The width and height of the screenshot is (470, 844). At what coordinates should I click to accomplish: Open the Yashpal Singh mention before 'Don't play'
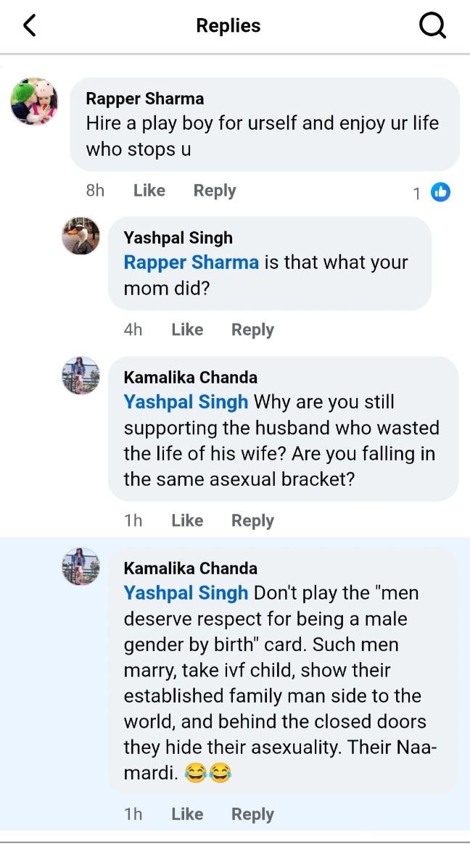tap(186, 593)
